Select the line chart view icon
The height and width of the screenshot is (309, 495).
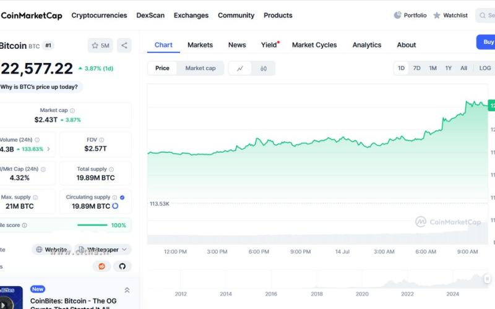(240, 68)
